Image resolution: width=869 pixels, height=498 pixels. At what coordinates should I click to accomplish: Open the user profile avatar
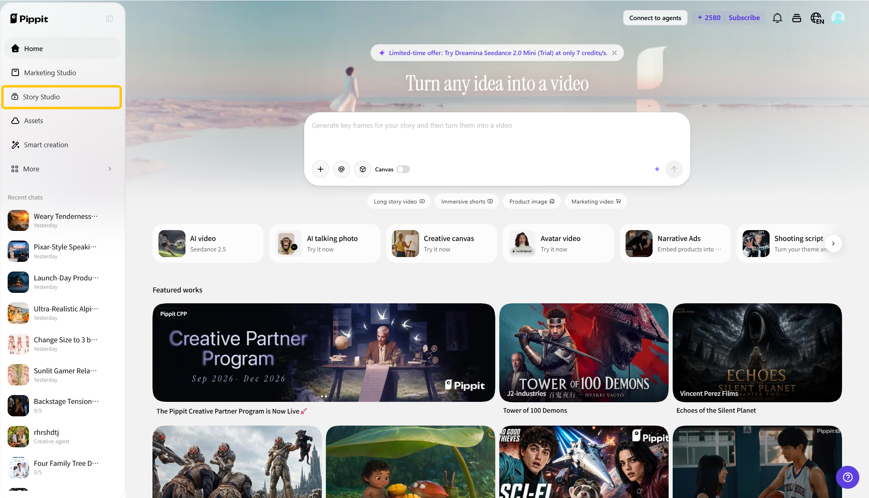(x=838, y=18)
